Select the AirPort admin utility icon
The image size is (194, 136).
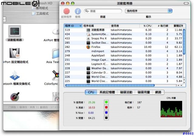point(56,32)
